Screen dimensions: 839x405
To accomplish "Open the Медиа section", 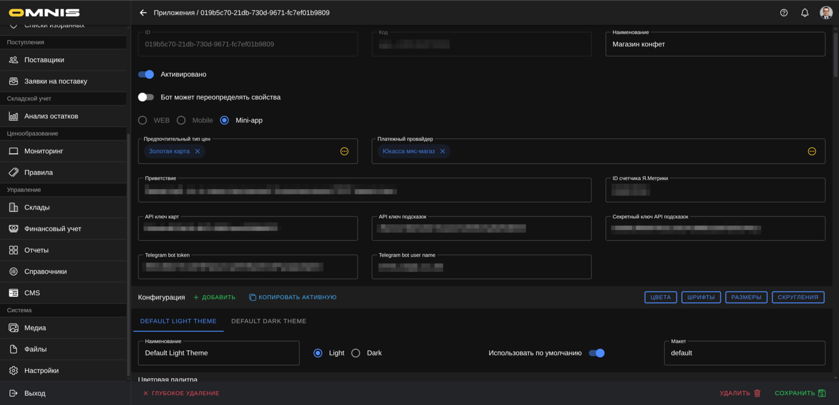I will 34,328.
